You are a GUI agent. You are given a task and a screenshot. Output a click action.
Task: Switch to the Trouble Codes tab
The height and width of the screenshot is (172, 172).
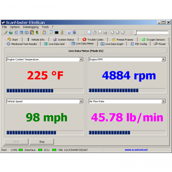(93, 40)
